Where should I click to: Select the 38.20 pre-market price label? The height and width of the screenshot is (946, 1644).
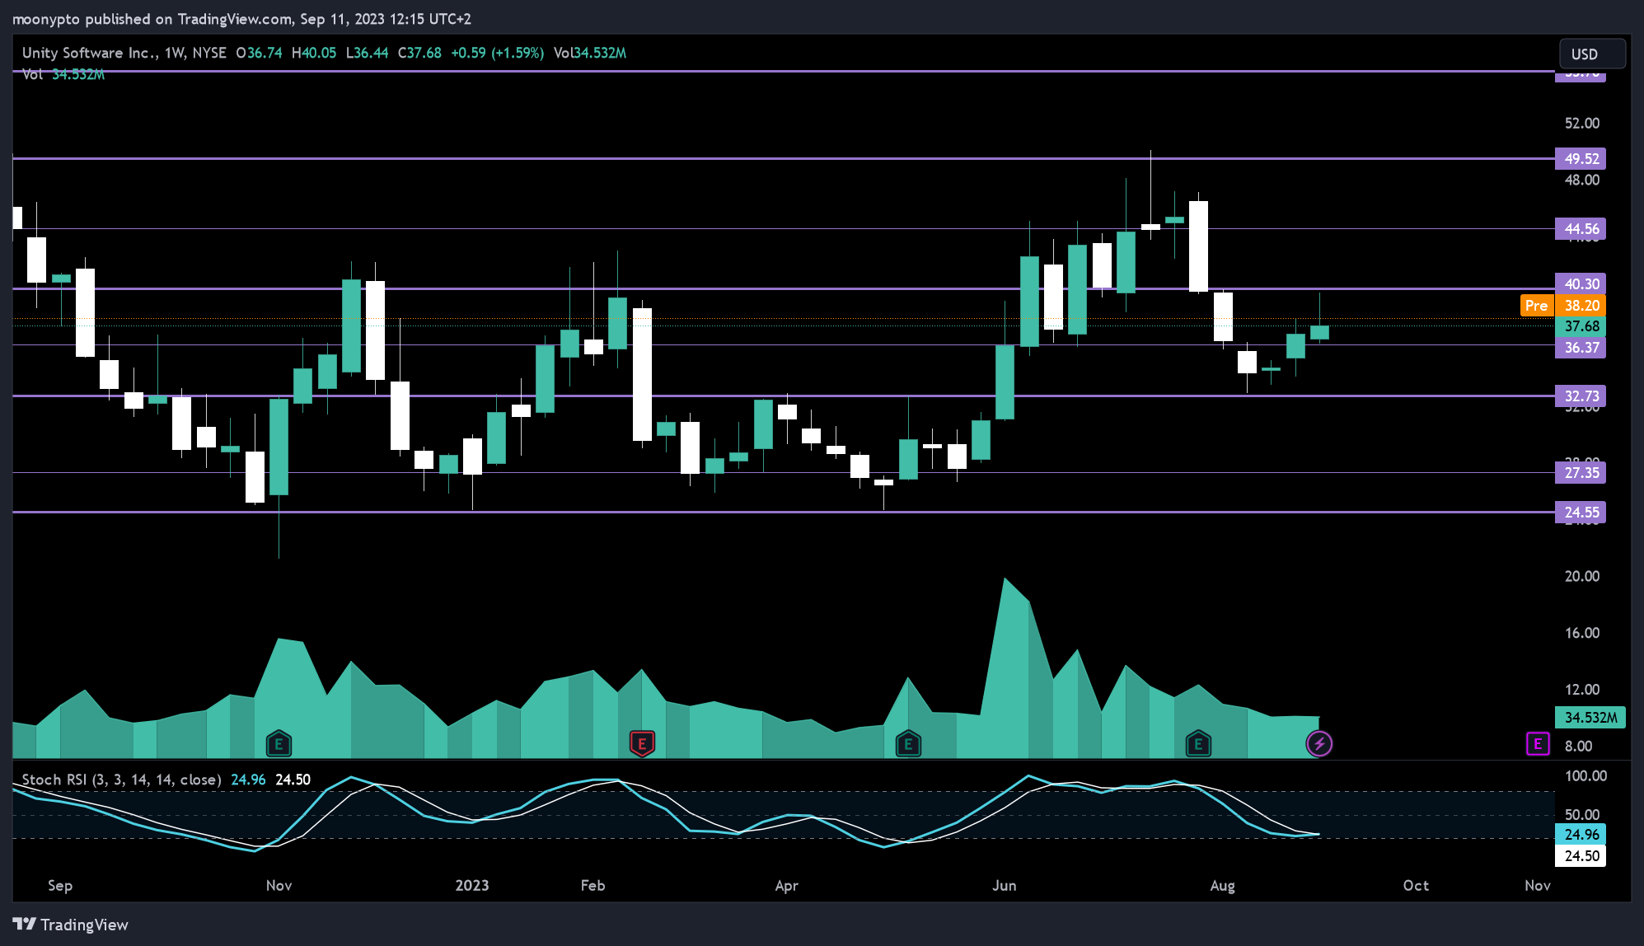(1581, 306)
